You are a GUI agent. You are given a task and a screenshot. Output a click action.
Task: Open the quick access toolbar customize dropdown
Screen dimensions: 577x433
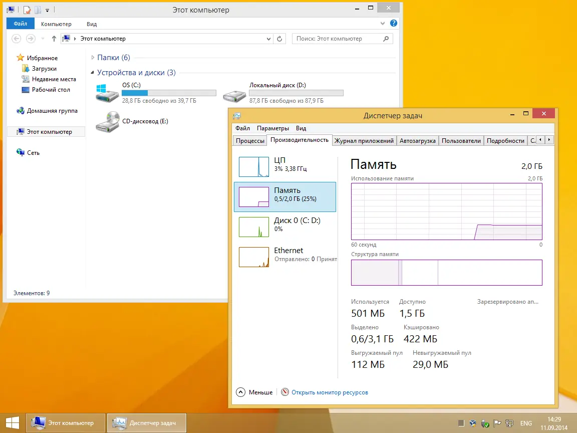point(48,11)
